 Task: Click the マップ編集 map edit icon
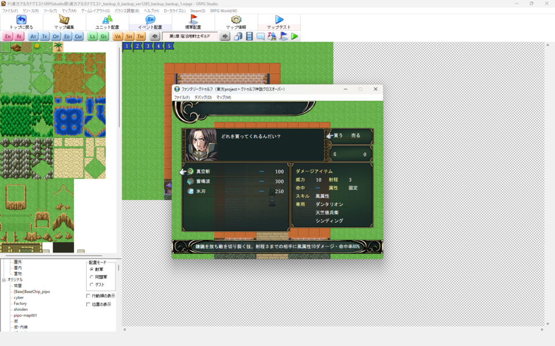pos(64,20)
